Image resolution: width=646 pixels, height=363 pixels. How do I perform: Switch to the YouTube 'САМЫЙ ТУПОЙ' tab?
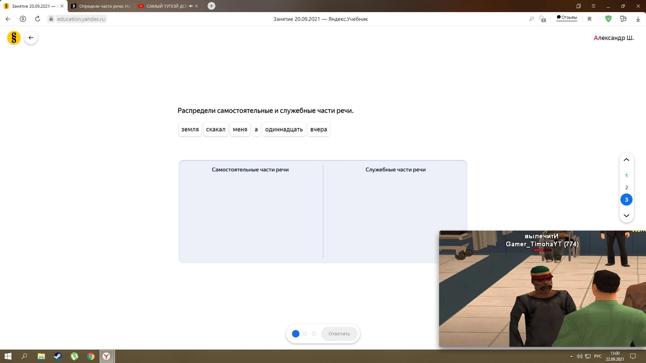[165, 6]
